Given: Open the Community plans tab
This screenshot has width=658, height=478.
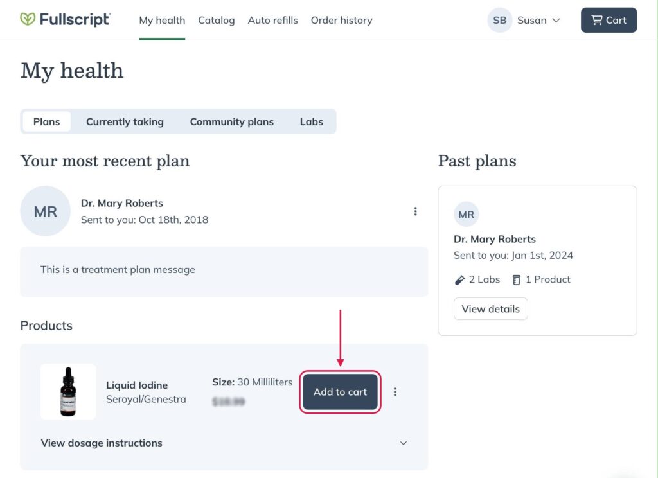Looking at the screenshot, I should click(231, 121).
